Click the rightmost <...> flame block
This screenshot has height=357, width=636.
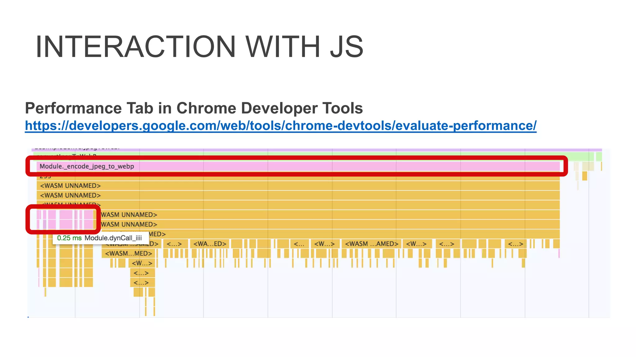516,244
